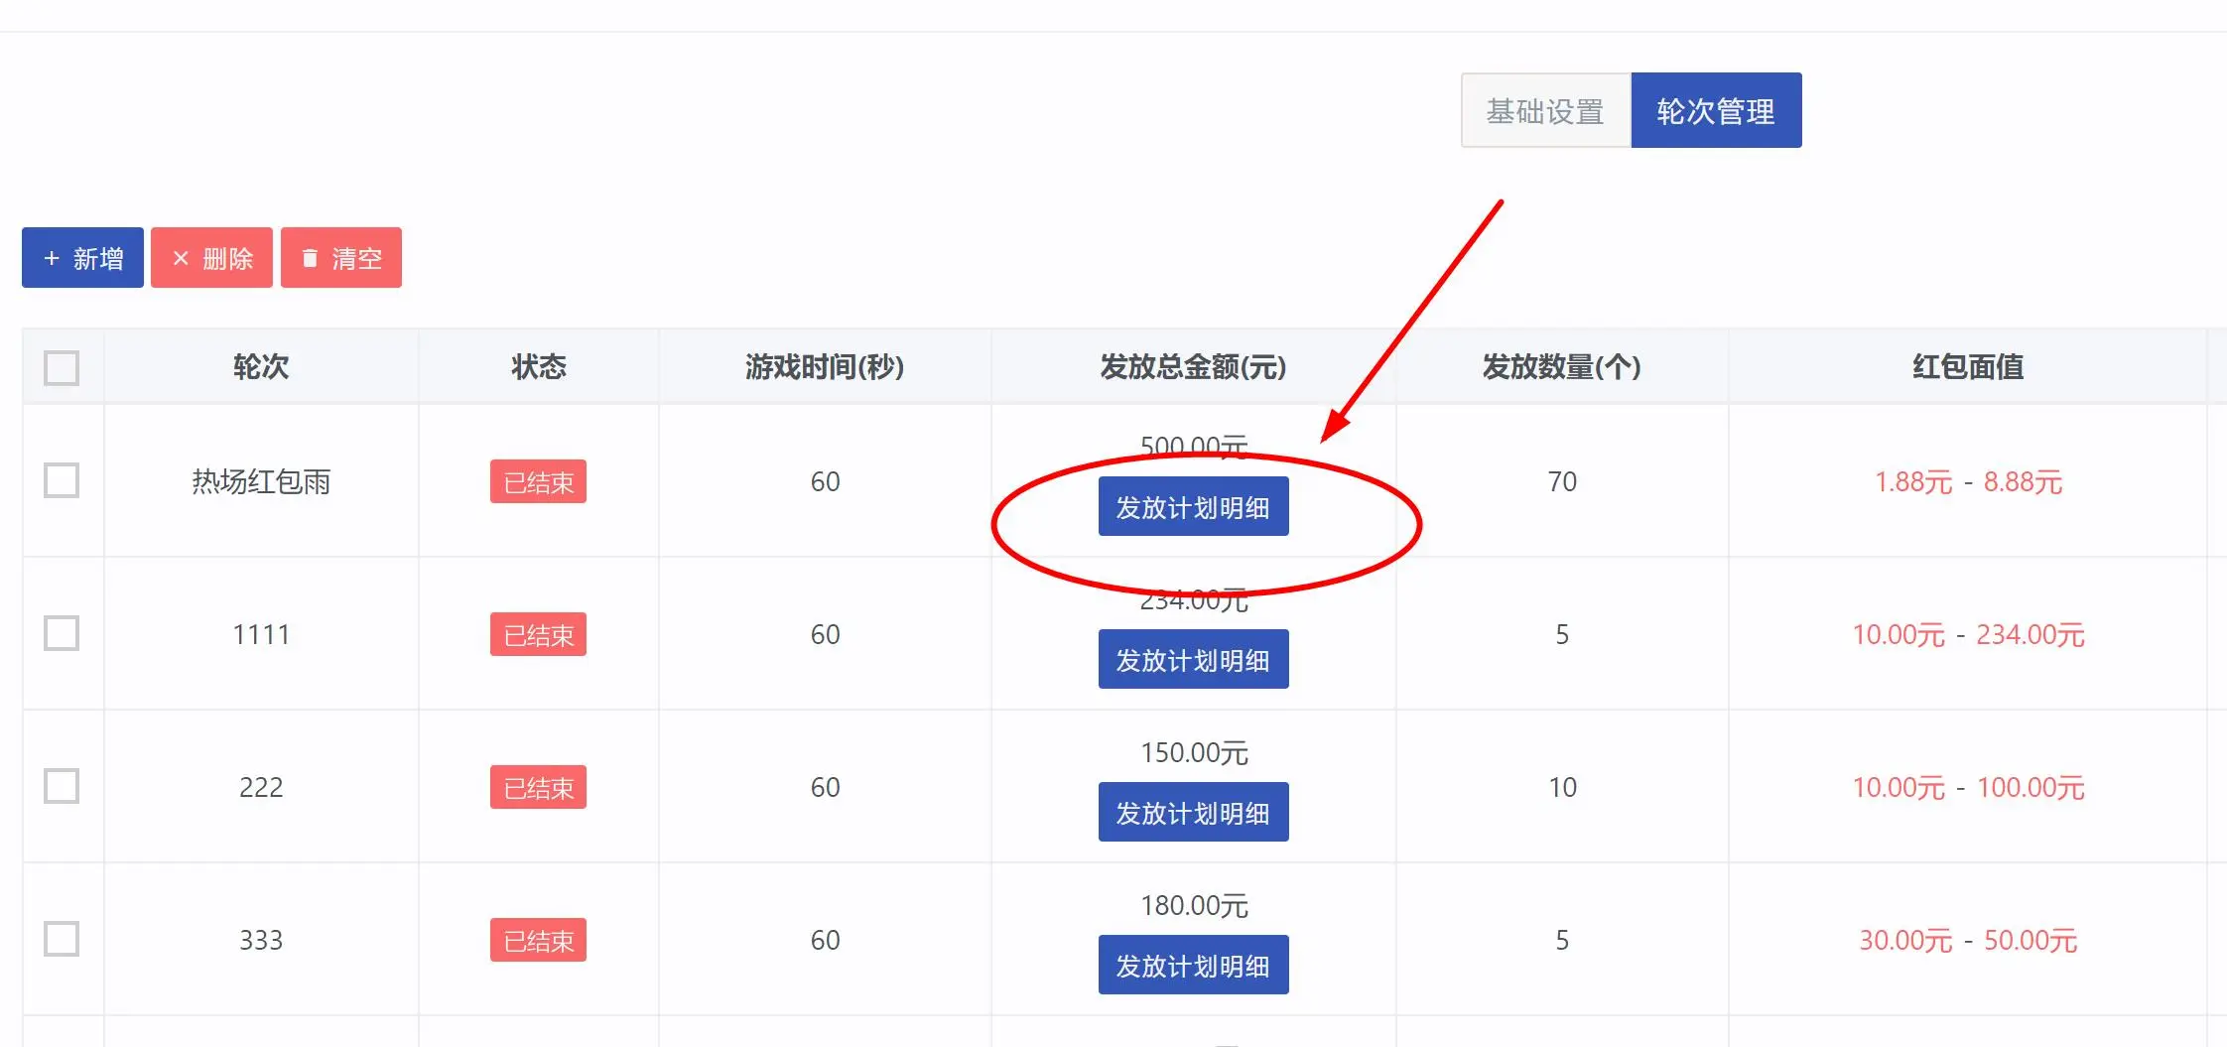
Task: Check the box for 热场红包雨 row
Action: point(62,481)
